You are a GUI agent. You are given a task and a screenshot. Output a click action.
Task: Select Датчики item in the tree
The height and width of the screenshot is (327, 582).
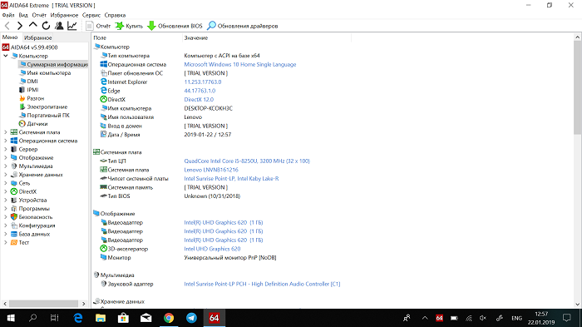(37, 124)
